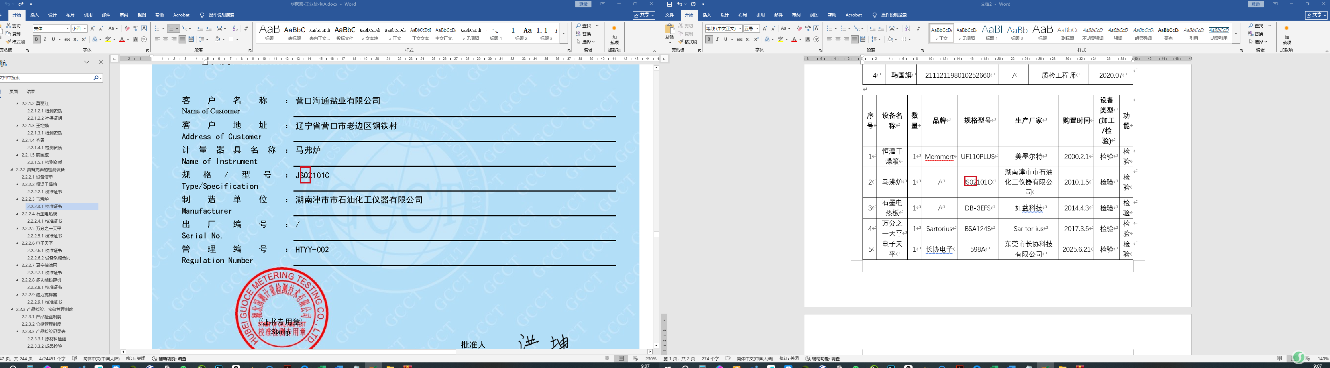This screenshot has height=368, width=1330.
Task: Open the font size dropdown 五号 in right window
Action: (x=758, y=28)
